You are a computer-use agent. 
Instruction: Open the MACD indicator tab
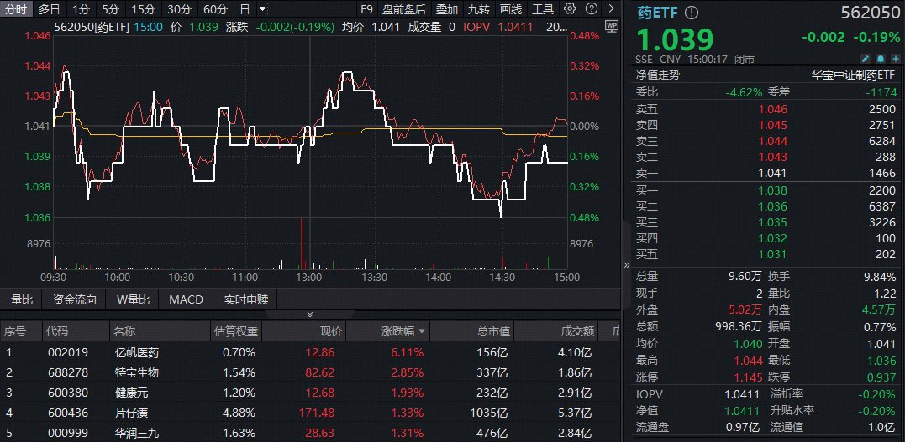pyautogui.click(x=186, y=299)
